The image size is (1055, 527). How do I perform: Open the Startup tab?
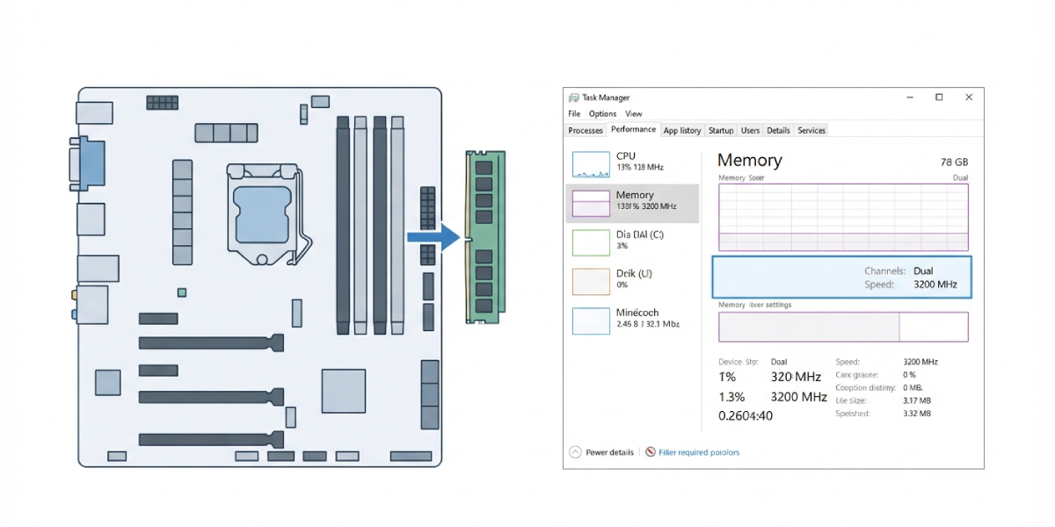pyautogui.click(x=721, y=131)
